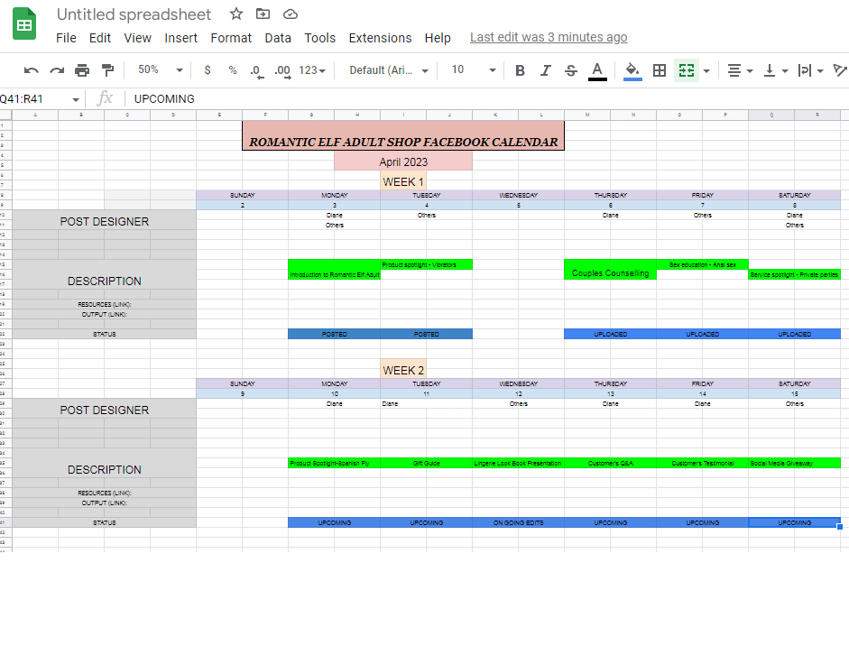Star the Untitled spreadsheet
849x655 pixels.
click(x=236, y=14)
